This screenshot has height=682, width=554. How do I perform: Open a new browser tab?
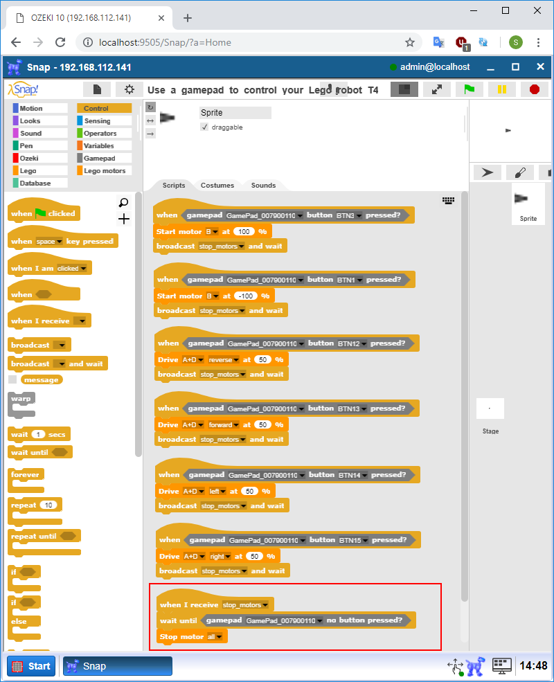(x=188, y=18)
